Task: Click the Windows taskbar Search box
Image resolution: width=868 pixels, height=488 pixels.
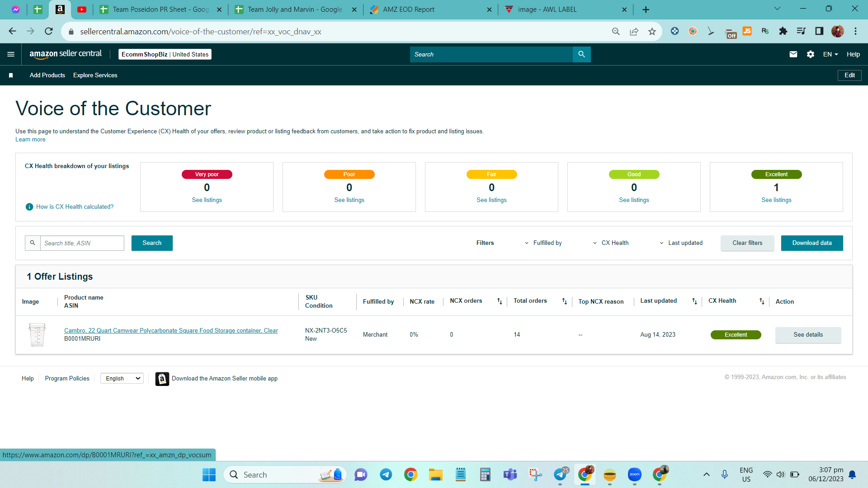Action: click(285, 475)
